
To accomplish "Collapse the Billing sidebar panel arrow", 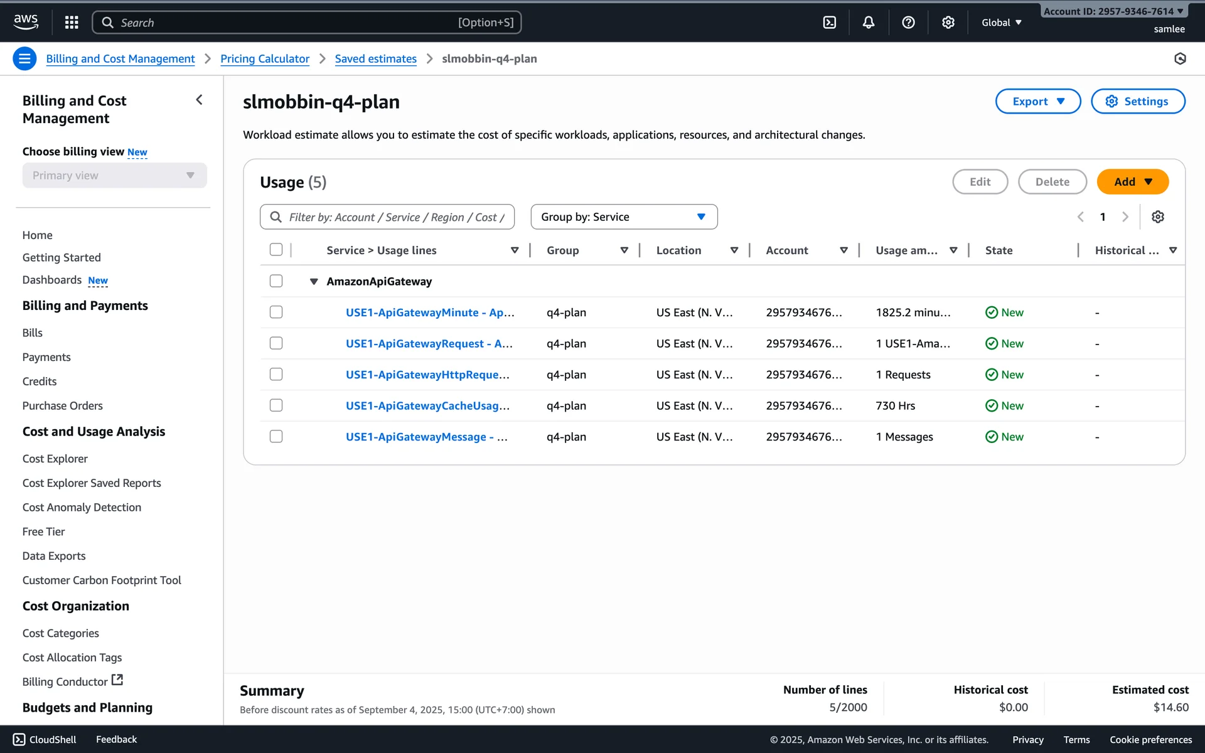I will point(199,100).
